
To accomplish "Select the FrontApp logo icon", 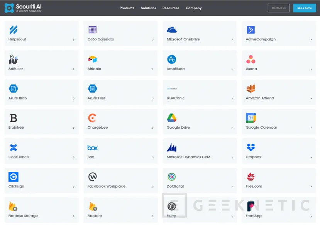I will [251, 206].
